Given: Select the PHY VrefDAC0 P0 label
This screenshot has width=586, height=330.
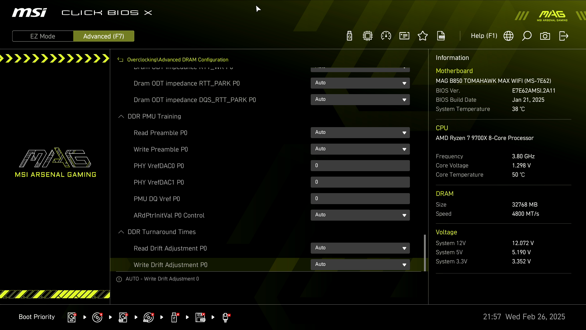Looking at the screenshot, I should coord(159,166).
